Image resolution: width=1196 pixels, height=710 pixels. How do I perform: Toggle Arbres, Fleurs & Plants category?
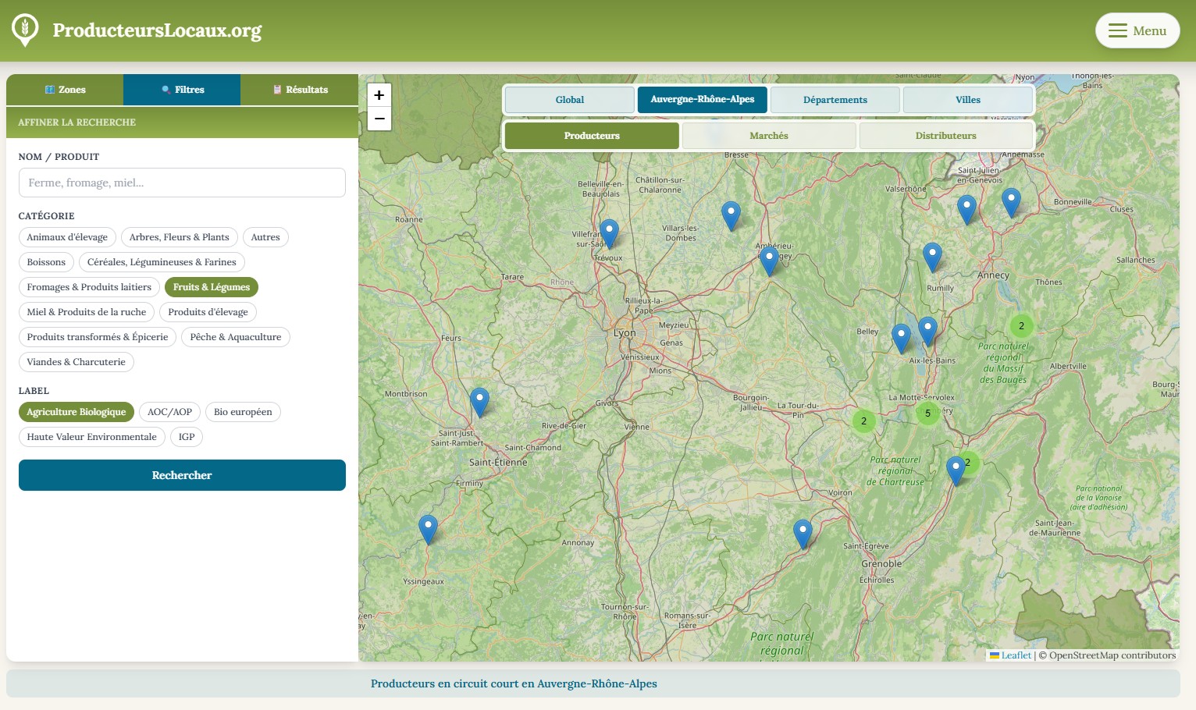180,237
